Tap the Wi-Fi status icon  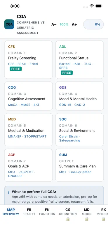coord(92,6)
